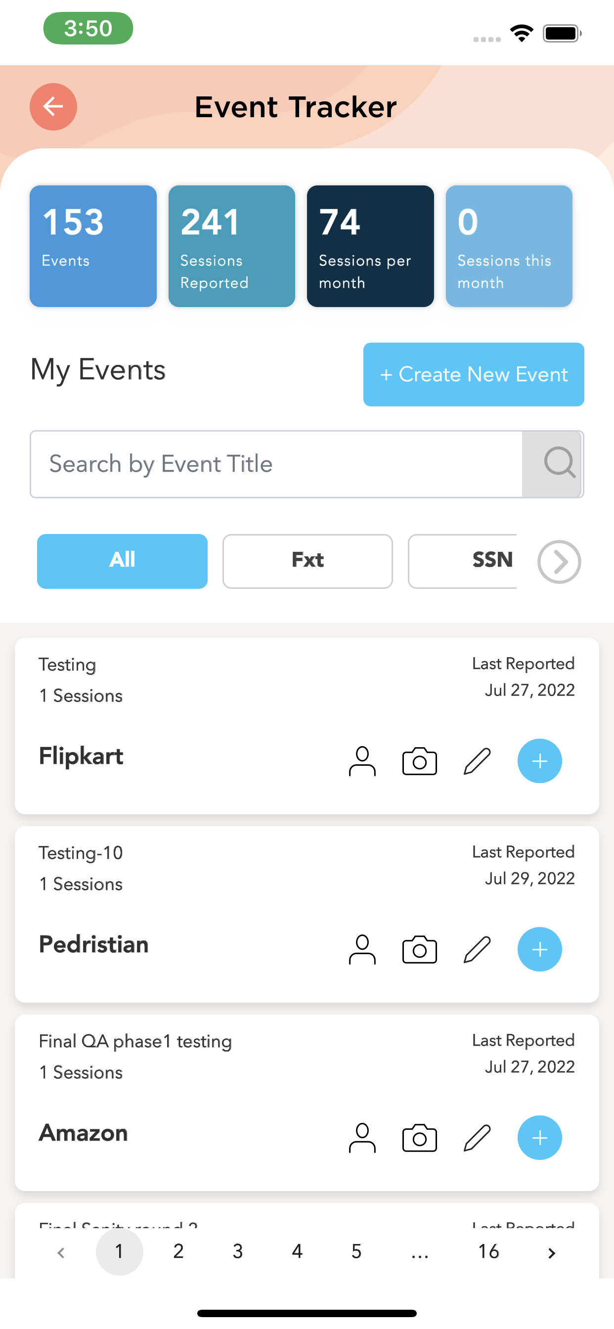
Task: Go to previous page of events
Action: 61,1253
